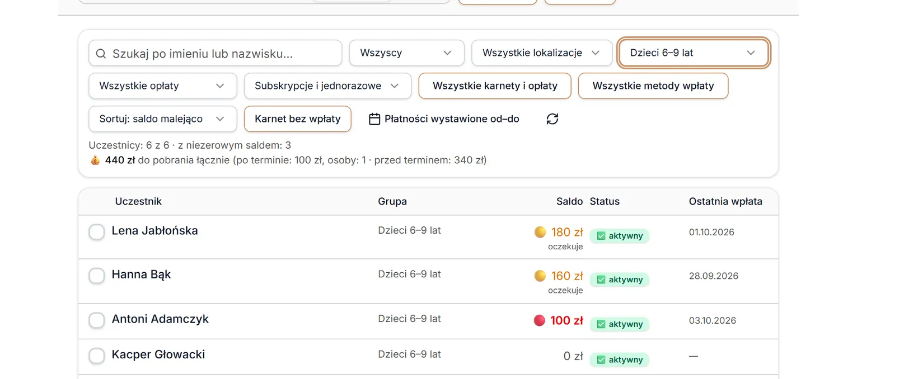Click the search magnifier icon
918x379 pixels.
(101, 54)
